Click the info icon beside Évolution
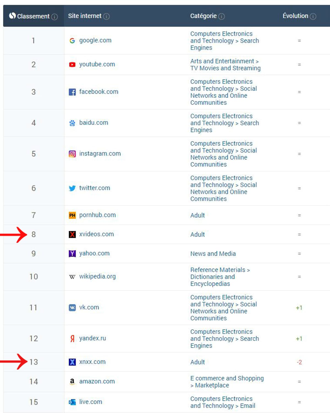Image resolution: width=330 pixels, height=413 pixels. pyautogui.click(x=313, y=17)
